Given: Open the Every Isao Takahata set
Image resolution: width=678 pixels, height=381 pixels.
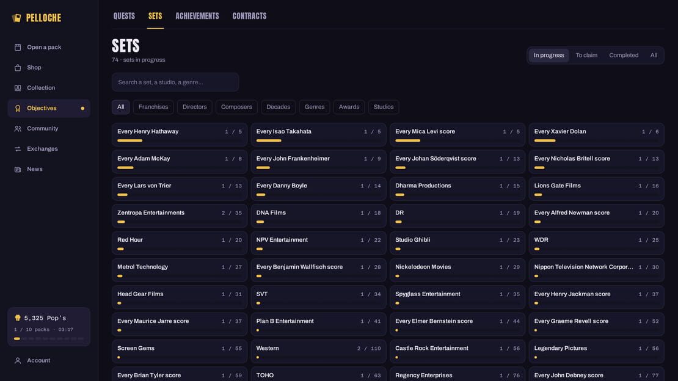Looking at the screenshot, I should (x=318, y=134).
